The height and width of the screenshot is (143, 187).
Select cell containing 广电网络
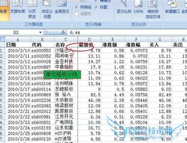66,122
